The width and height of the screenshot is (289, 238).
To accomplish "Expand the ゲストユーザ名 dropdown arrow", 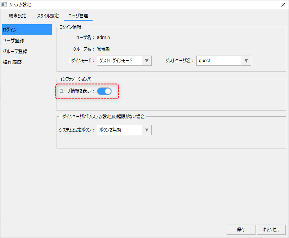I will (246, 61).
